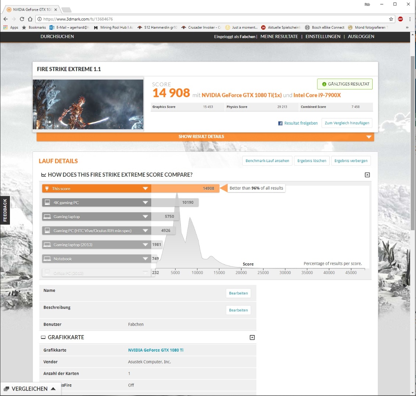The image size is (416, 396).
Task: Open Mining Pool Hub bookmark
Action: 114,27
